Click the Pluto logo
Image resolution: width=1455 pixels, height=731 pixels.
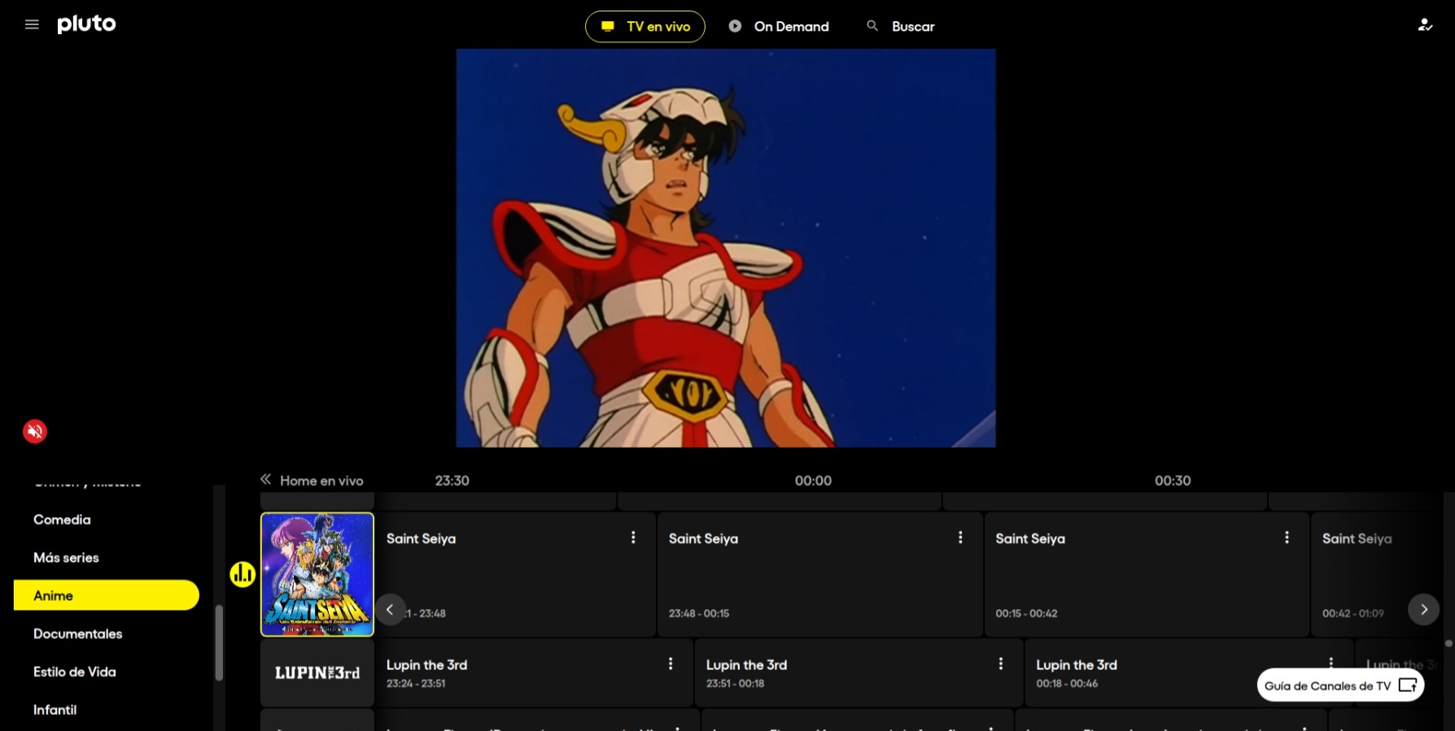[86, 24]
